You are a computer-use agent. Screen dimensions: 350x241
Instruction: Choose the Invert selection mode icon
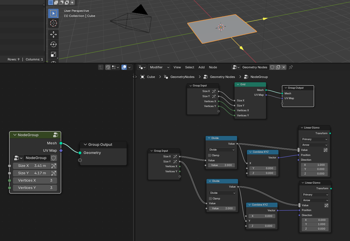67,3
